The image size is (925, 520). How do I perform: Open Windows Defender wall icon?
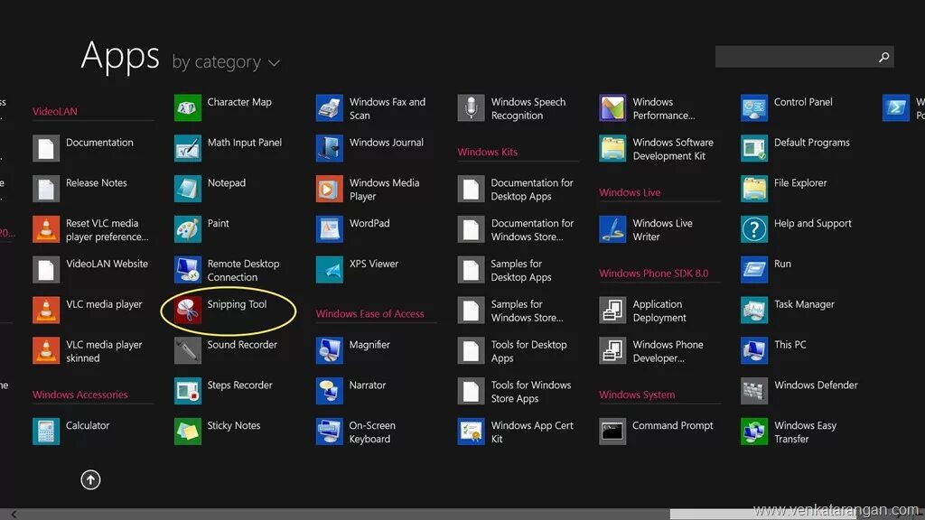pyautogui.click(x=754, y=391)
